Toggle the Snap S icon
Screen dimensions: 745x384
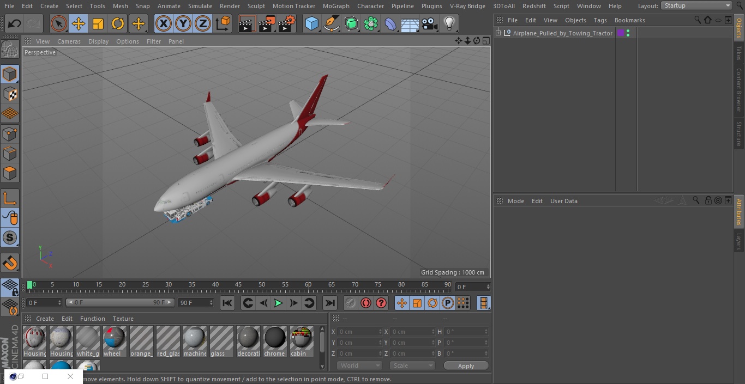pos(10,237)
